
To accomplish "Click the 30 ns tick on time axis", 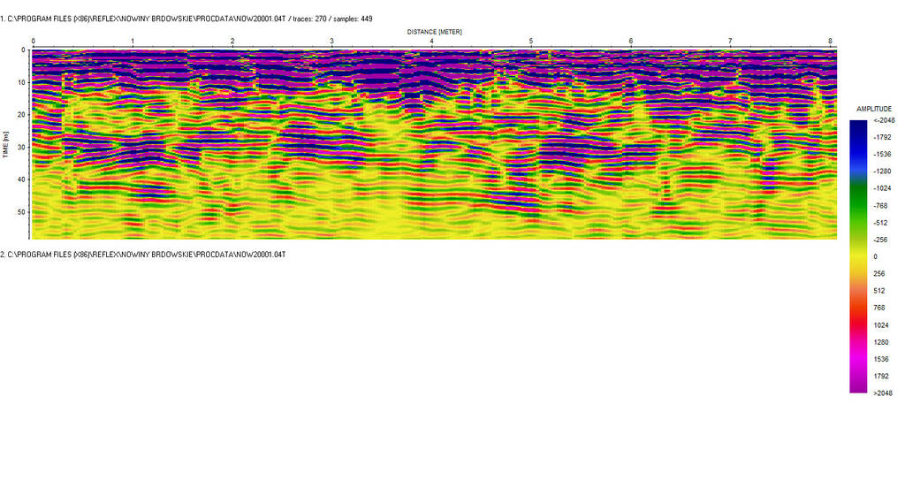I will pyautogui.click(x=23, y=147).
